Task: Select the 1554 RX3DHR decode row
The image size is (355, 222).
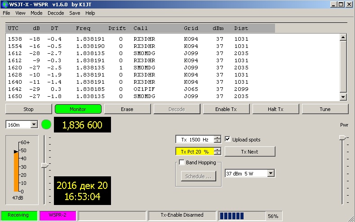Action: 128,46
